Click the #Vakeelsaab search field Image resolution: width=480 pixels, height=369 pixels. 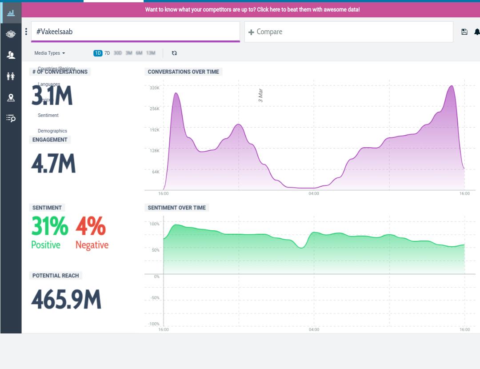click(x=135, y=32)
